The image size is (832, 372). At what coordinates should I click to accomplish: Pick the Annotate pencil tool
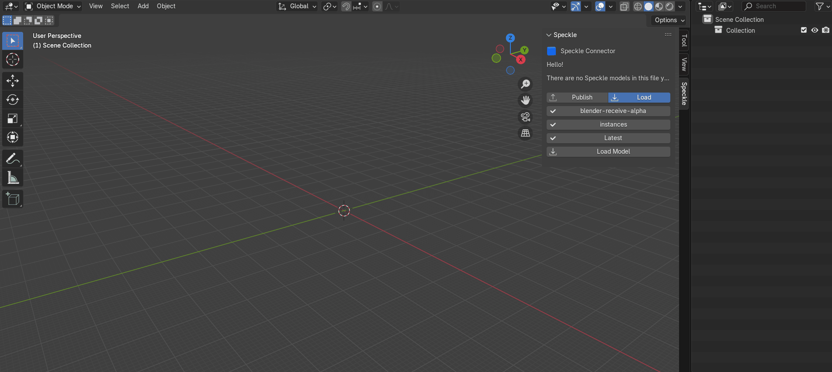(x=13, y=158)
